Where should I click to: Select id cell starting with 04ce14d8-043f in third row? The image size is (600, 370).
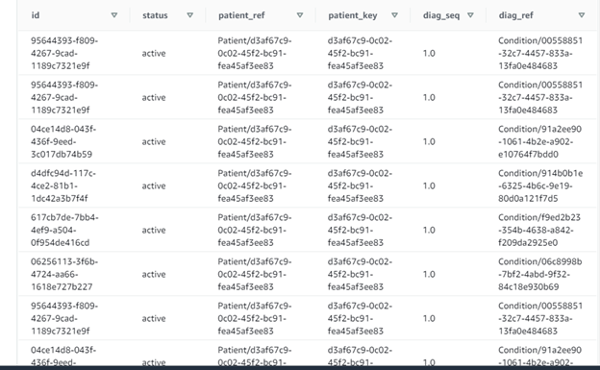[x=63, y=141]
